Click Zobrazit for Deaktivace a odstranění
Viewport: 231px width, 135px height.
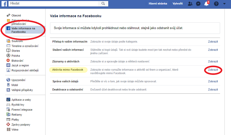pos(213,89)
